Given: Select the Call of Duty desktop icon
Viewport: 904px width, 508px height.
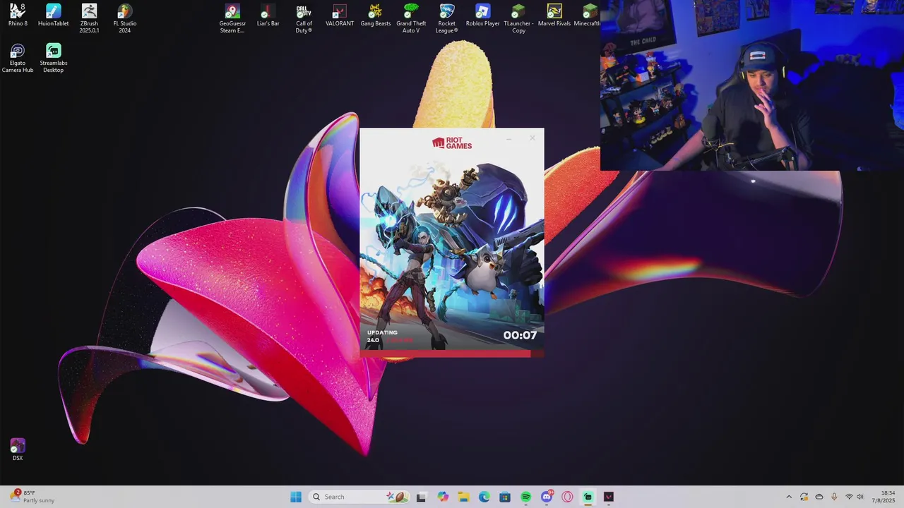Looking at the screenshot, I should [x=304, y=18].
